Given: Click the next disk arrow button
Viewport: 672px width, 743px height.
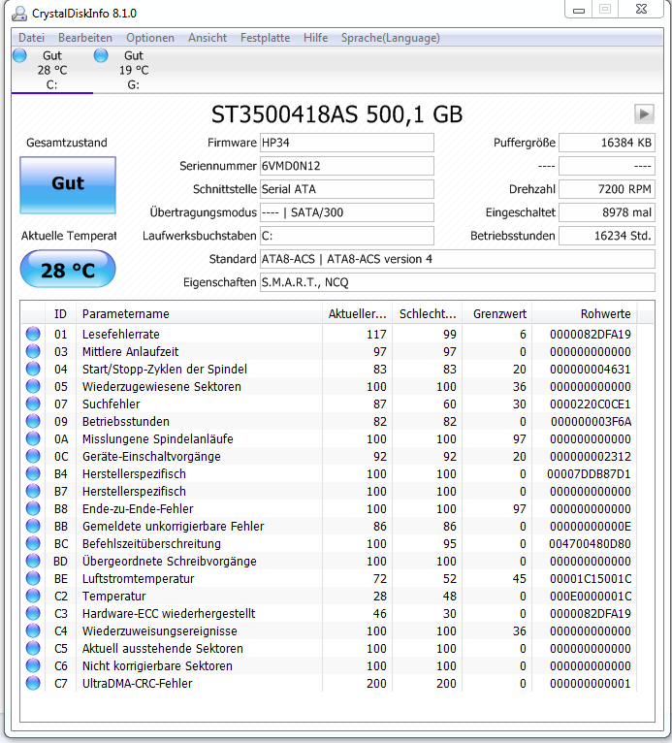Looking at the screenshot, I should (x=644, y=114).
